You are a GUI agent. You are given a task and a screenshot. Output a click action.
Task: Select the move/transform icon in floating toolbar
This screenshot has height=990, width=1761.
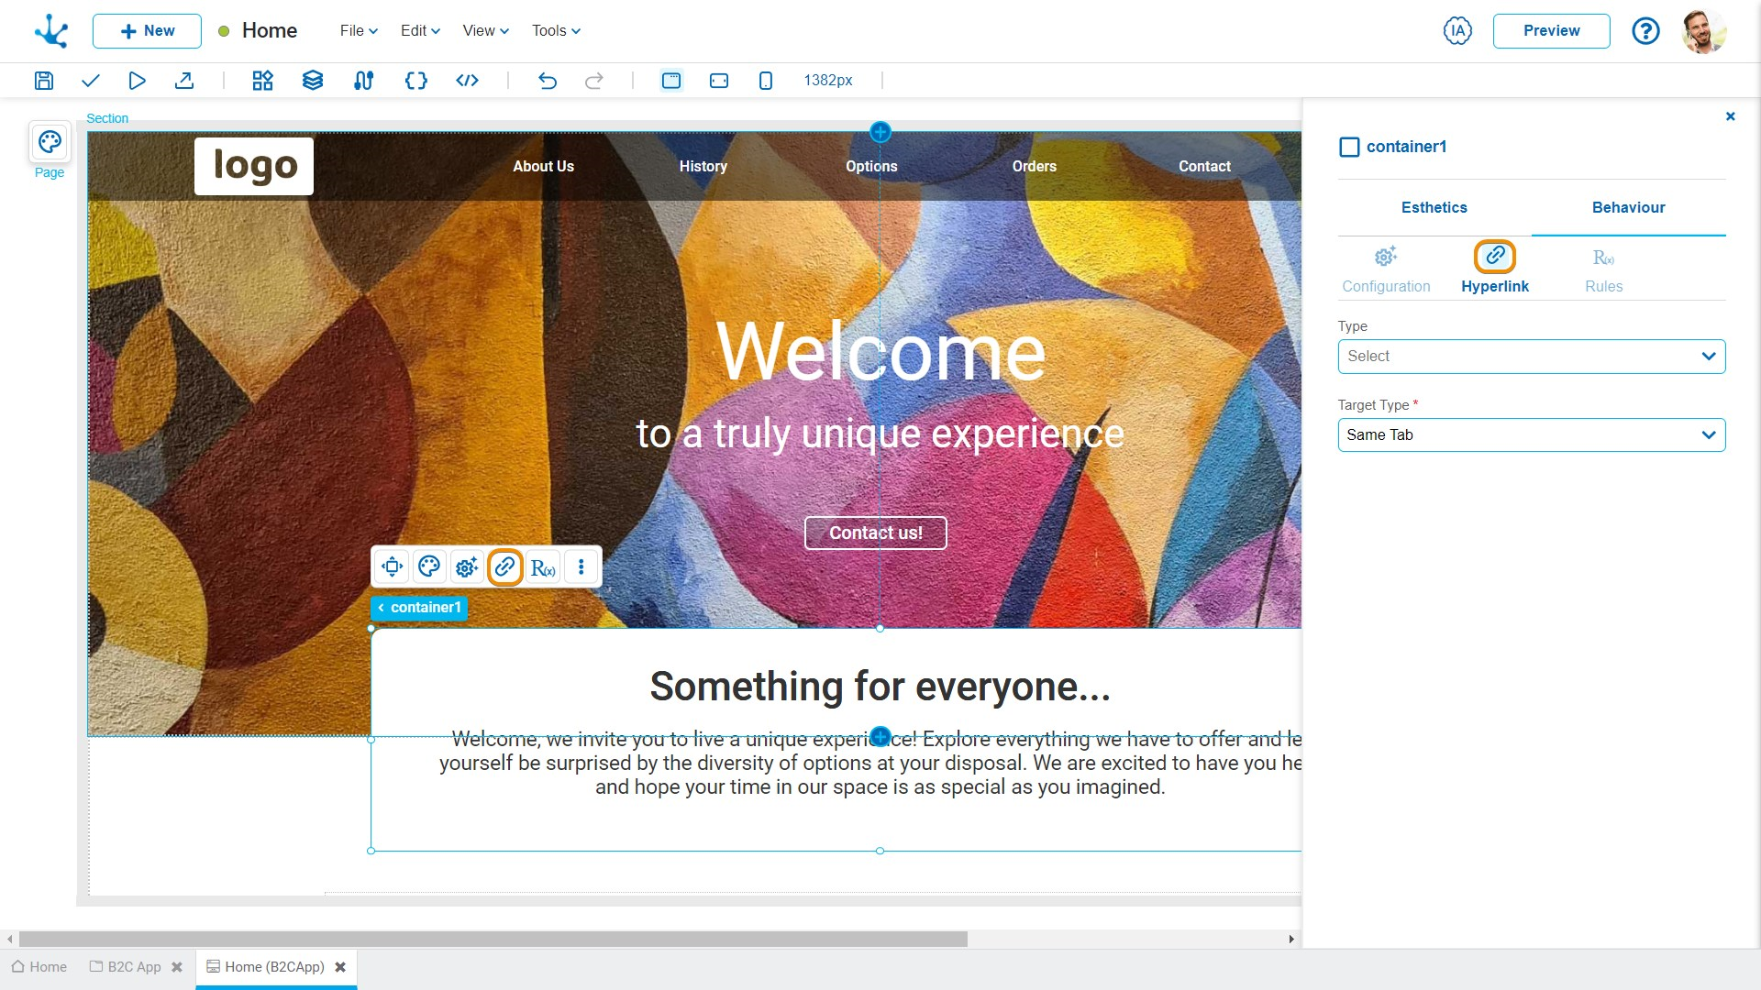pyautogui.click(x=393, y=566)
